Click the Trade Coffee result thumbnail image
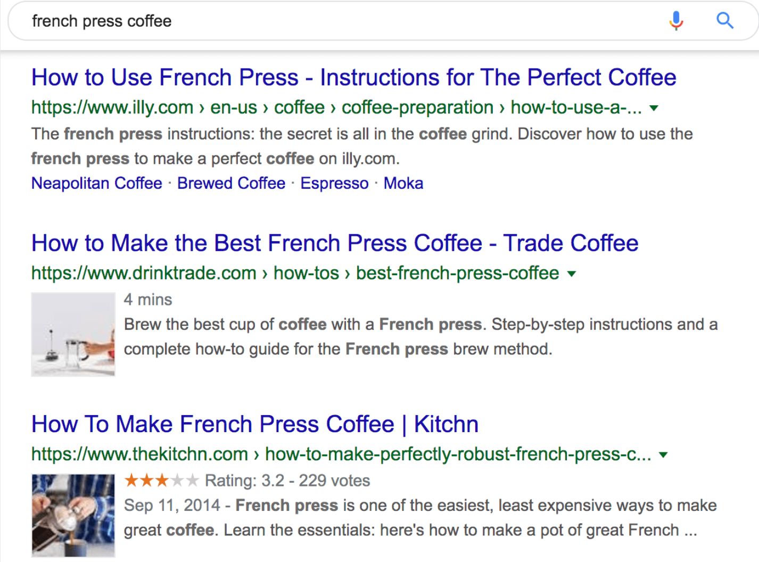Viewport: 759px width, 562px height. tap(73, 334)
